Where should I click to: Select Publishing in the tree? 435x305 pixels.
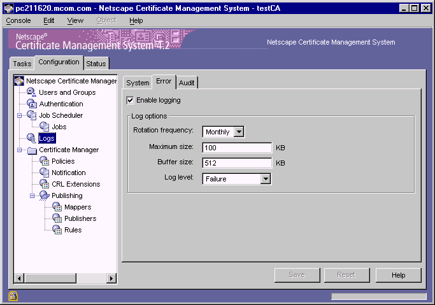(67, 195)
